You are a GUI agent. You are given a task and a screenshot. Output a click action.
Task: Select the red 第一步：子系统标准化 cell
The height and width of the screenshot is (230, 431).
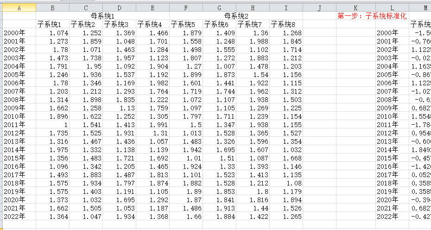click(x=372, y=16)
